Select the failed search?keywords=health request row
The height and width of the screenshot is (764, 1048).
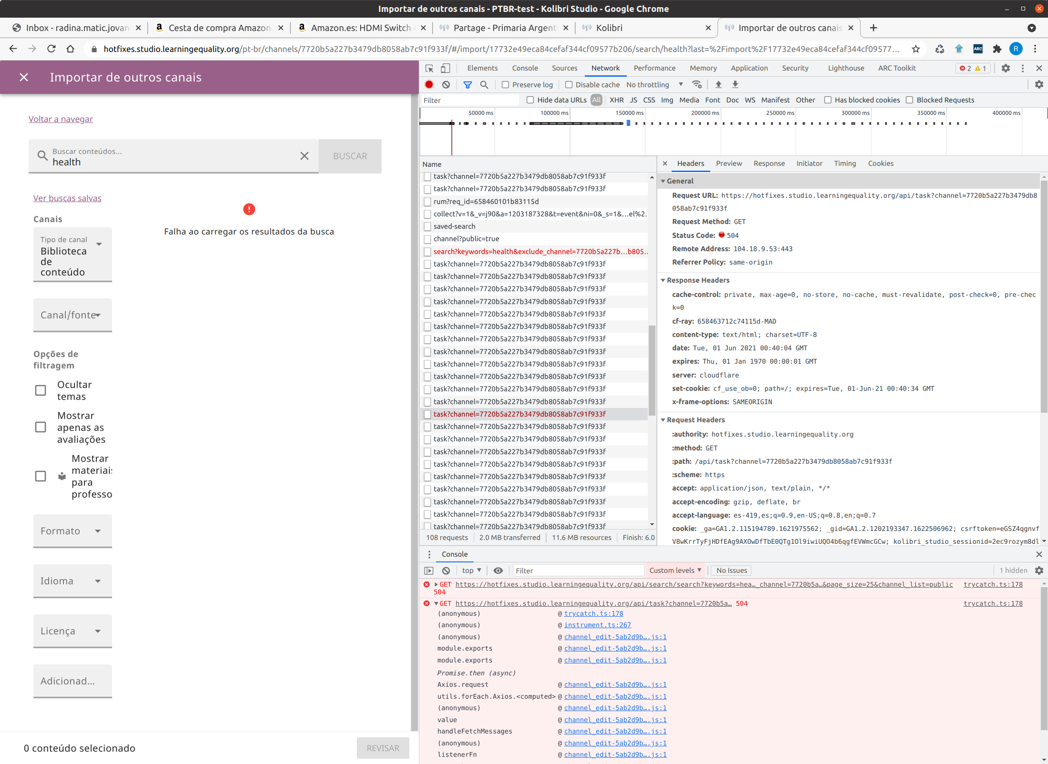539,252
